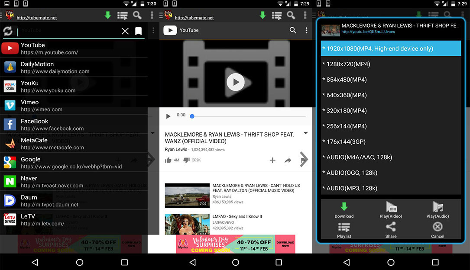Tap Android back button on bookmark list screen

[35, 262]
